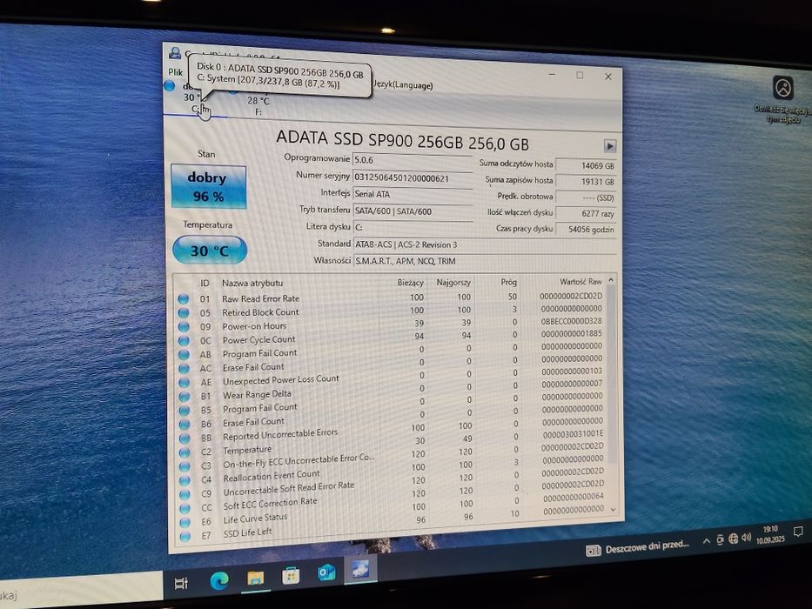Open File Explorer from the taskbar
This screenshot has height=609, width=812.
[255, 578]
